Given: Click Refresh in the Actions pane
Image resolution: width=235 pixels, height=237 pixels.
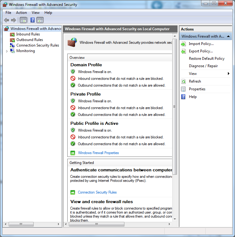Looking at the screenshot, I should pyautogui.click(x=195, y=81).
